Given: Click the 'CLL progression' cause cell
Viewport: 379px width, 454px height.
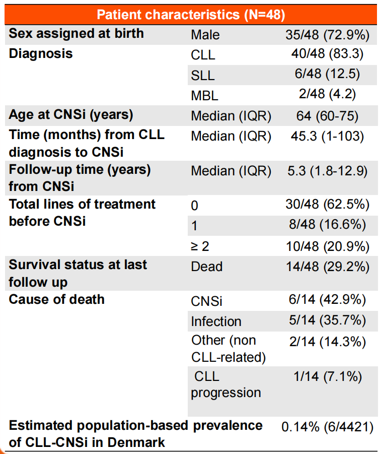Looking at the screenshot, I should [x=226, y=384].
